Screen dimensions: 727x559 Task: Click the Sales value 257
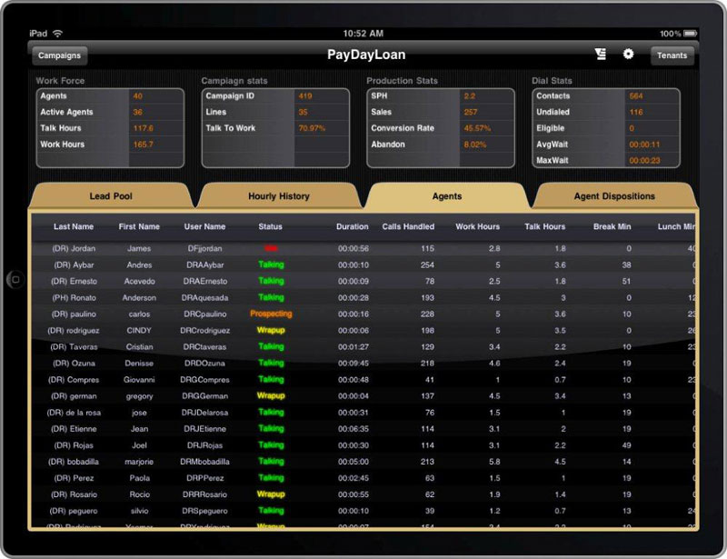[x=471, y=113]
